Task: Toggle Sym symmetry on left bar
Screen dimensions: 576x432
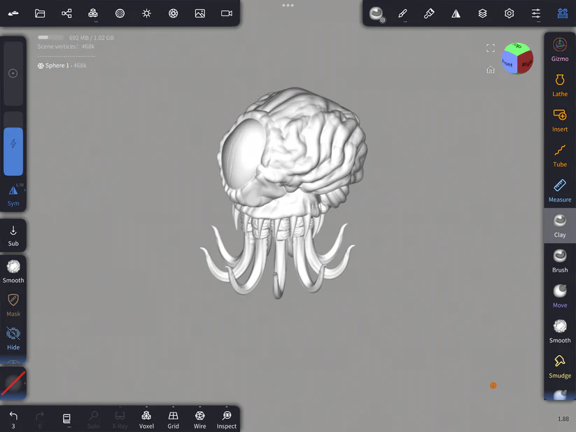Action: point(13,196)
